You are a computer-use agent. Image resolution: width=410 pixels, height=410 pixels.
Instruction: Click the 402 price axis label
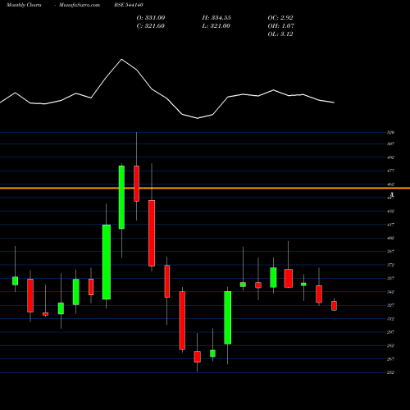click(390, 238)
